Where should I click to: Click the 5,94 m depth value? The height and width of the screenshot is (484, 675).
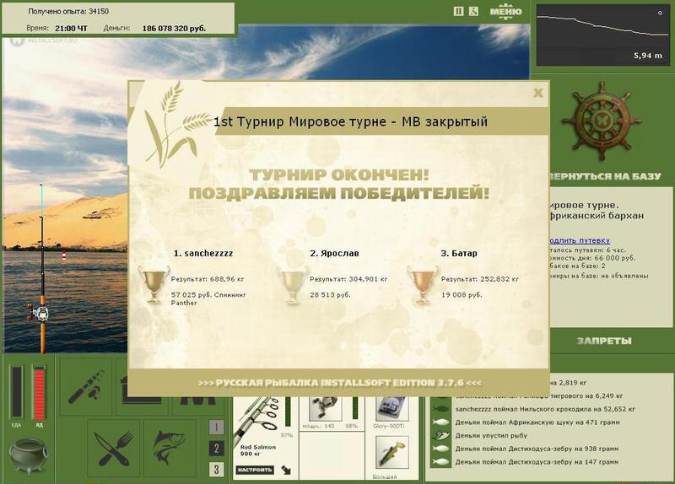[x=648, y=56]
